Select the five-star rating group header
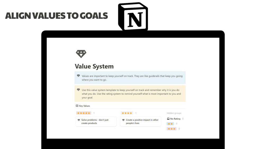Image resolution: width=266 pixels, height=149 pixels. (x=84, y=113)
